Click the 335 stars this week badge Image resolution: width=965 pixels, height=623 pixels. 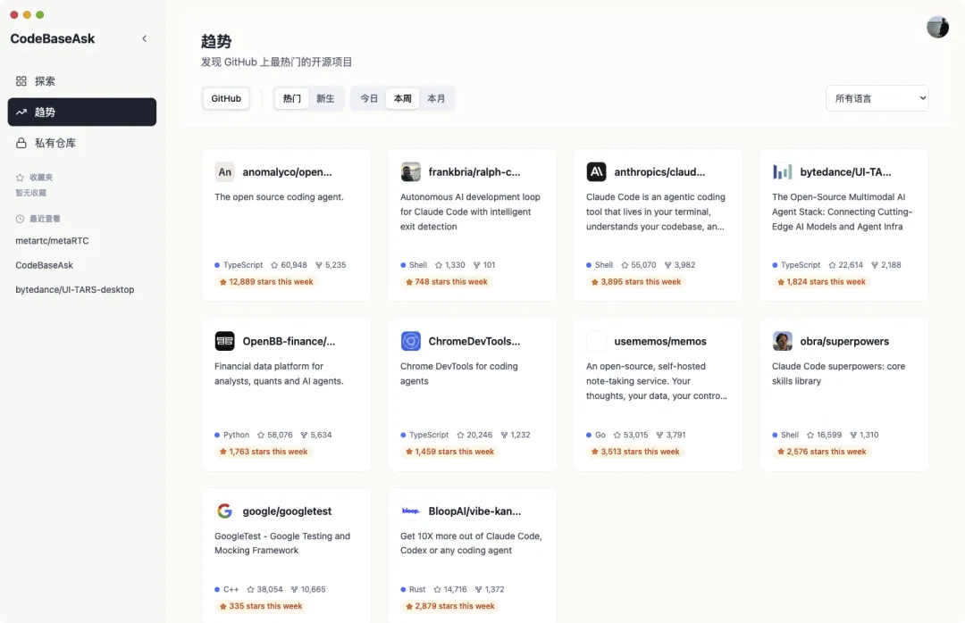[261, 606]
